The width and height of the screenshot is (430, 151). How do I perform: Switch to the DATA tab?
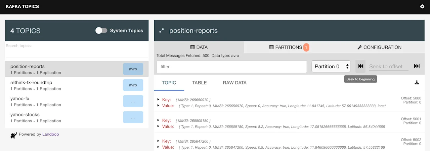(199, 47)
